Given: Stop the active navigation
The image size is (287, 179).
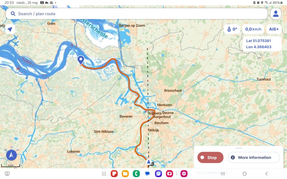Looking at the screenshot, I should 210,157.
